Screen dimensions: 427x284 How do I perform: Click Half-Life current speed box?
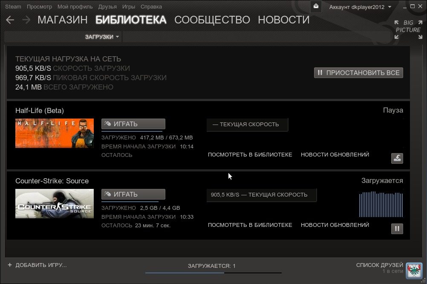coord(247,125)
